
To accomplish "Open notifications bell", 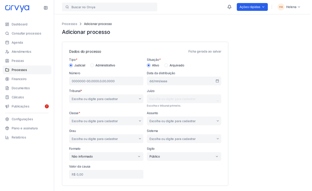I will [229, 7].
